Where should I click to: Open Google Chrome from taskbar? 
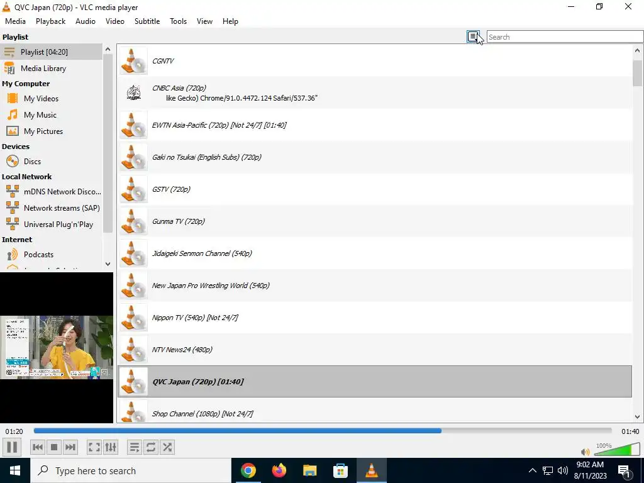point(248,470)
